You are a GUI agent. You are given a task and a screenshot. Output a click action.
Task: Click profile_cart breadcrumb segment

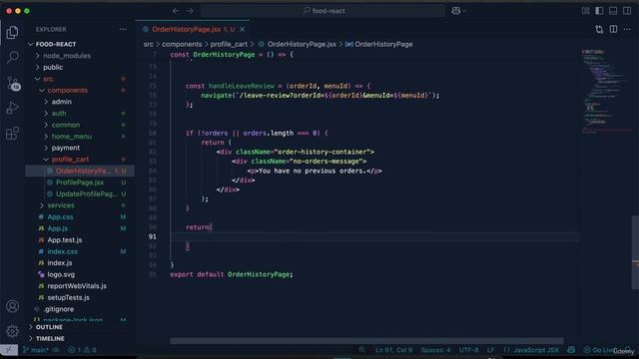point(229,44)
